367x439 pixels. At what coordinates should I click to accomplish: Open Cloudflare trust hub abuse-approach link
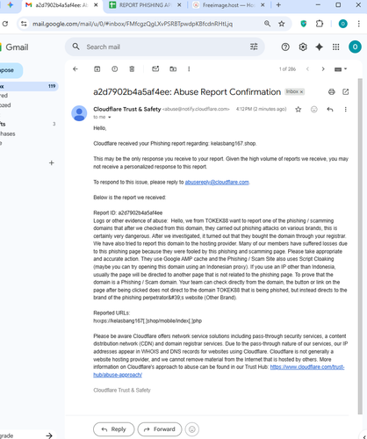pos(307,367)
